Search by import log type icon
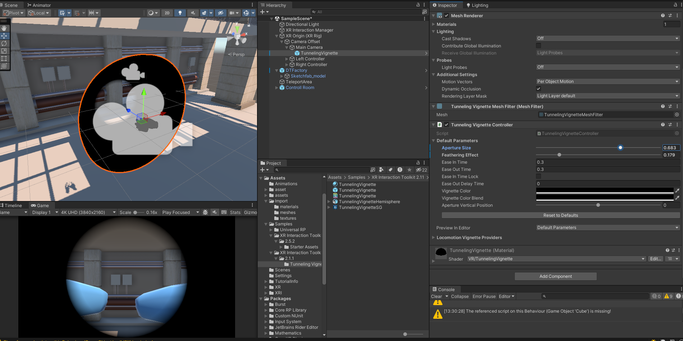This screenshot has width=683, height=341. (400, 169)
